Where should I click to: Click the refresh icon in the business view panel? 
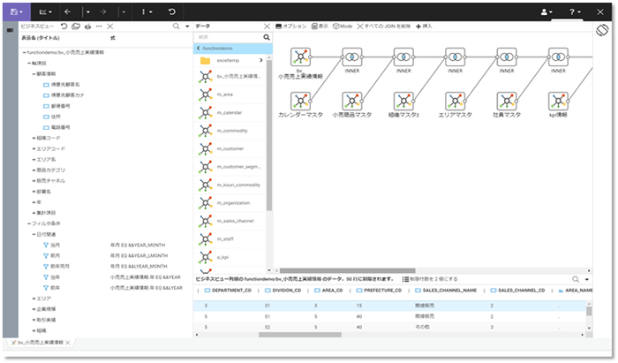click(64, 26)
